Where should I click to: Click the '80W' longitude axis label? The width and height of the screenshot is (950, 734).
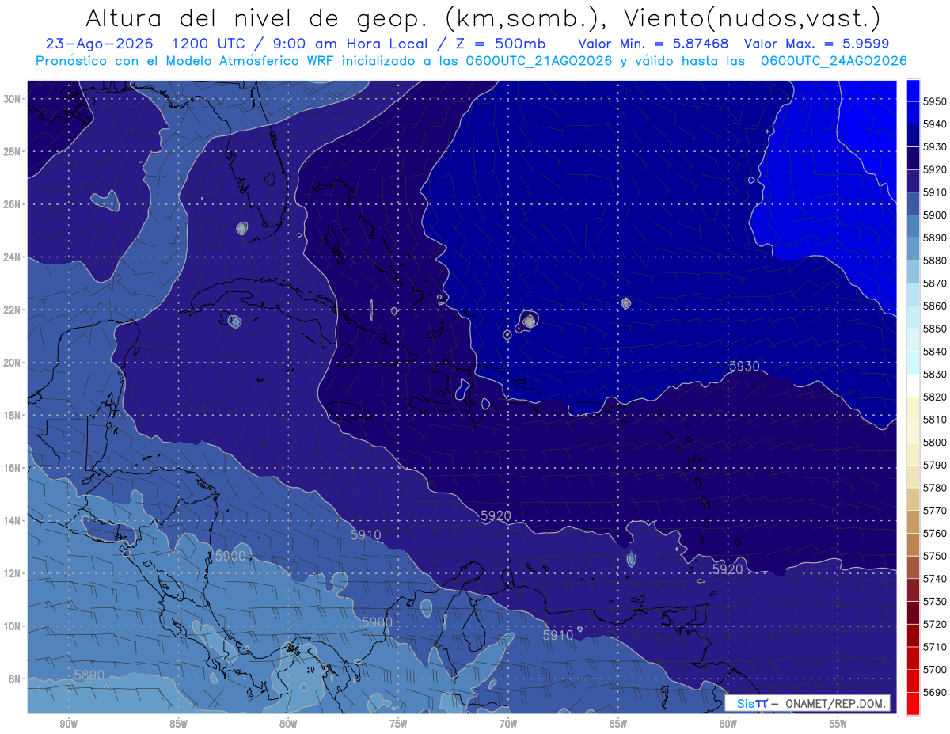(x=288, y=724)
